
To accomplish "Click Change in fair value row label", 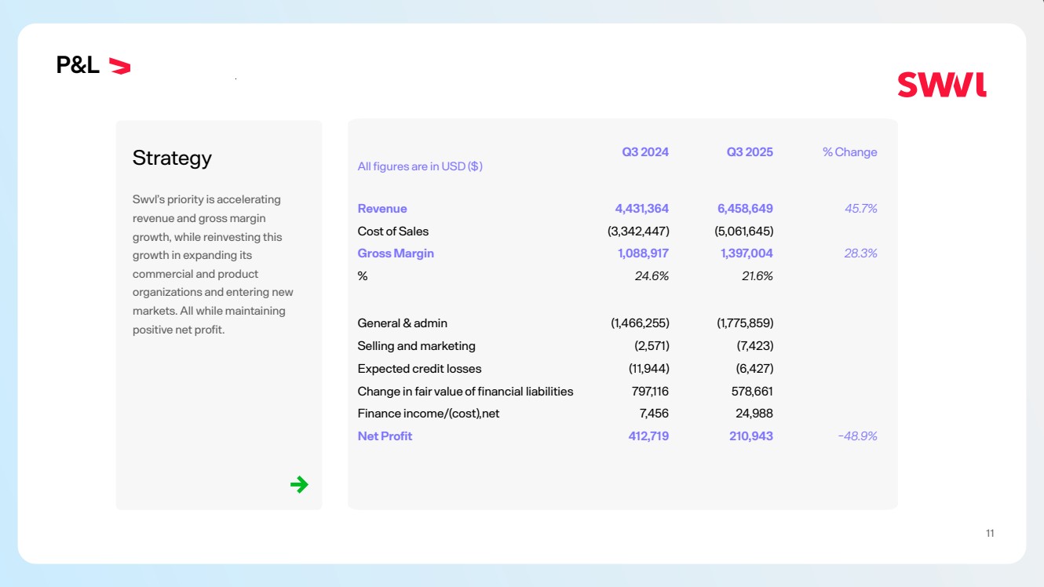I will [x=465, y=392].
